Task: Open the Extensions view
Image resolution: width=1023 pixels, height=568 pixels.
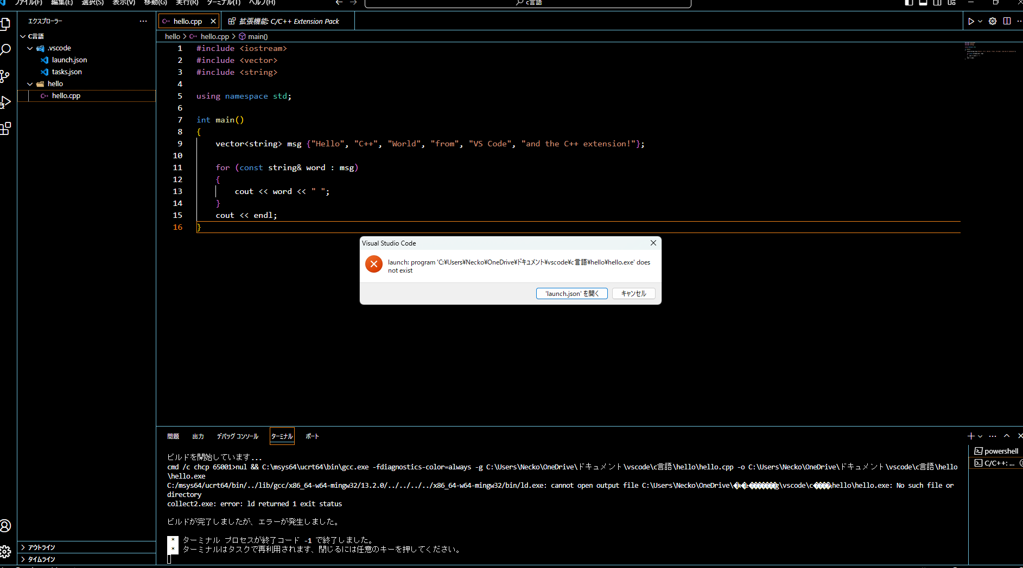Action: [x=7, y=129]
